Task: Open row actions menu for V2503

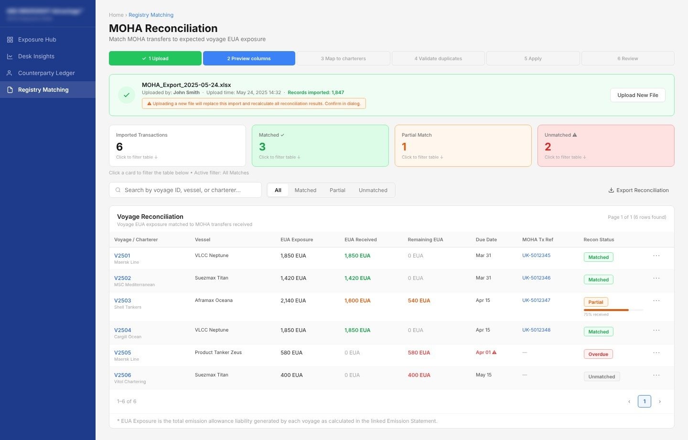Action: point(656,300)
